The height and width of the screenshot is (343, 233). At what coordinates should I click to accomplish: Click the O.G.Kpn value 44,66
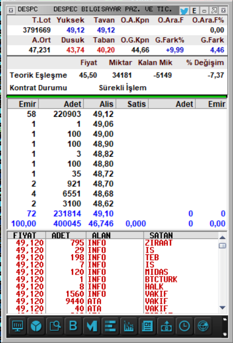[140, 50]
